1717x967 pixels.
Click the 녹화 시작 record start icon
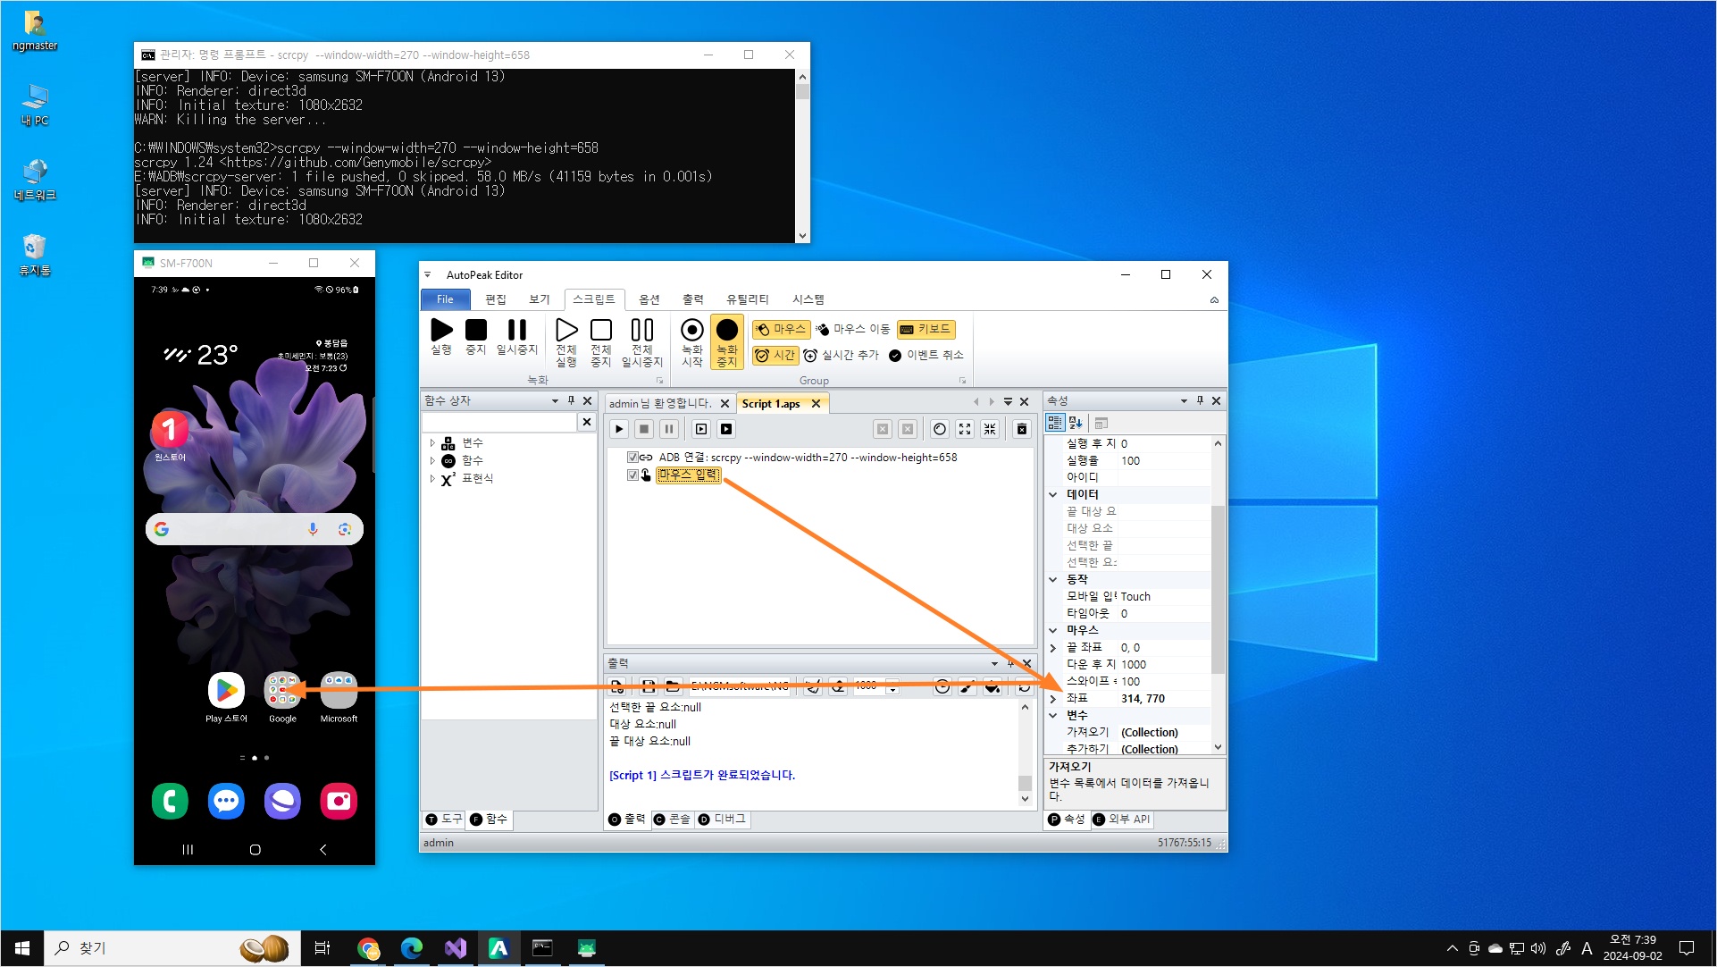click(x=691, y=330)
